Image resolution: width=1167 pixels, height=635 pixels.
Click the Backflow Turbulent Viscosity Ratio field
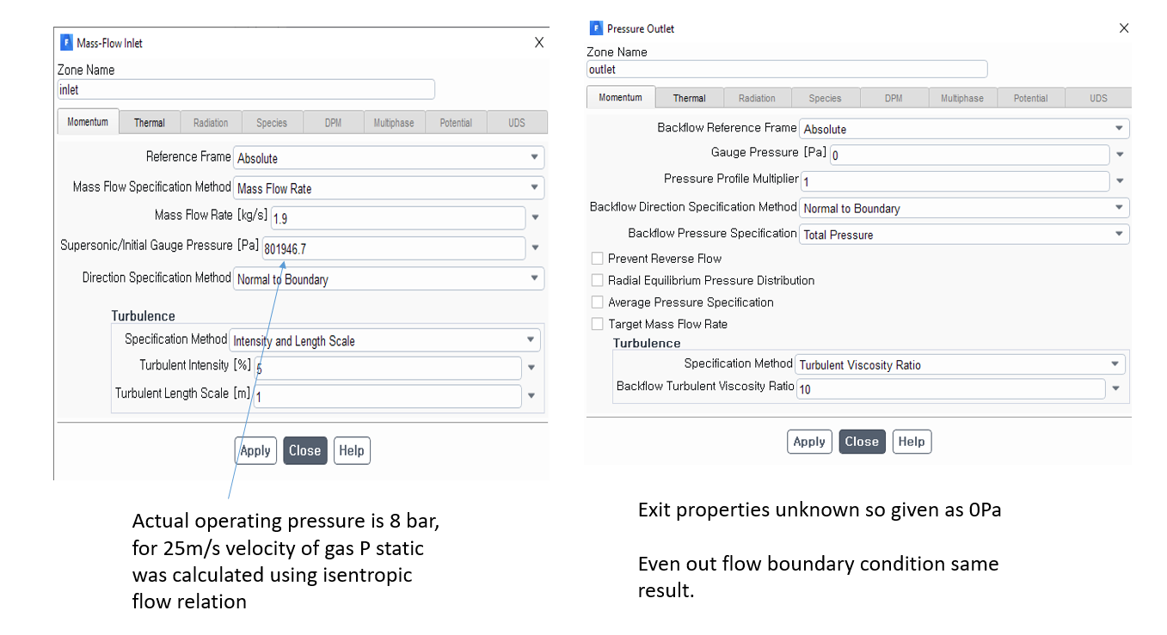coord(949,389)
